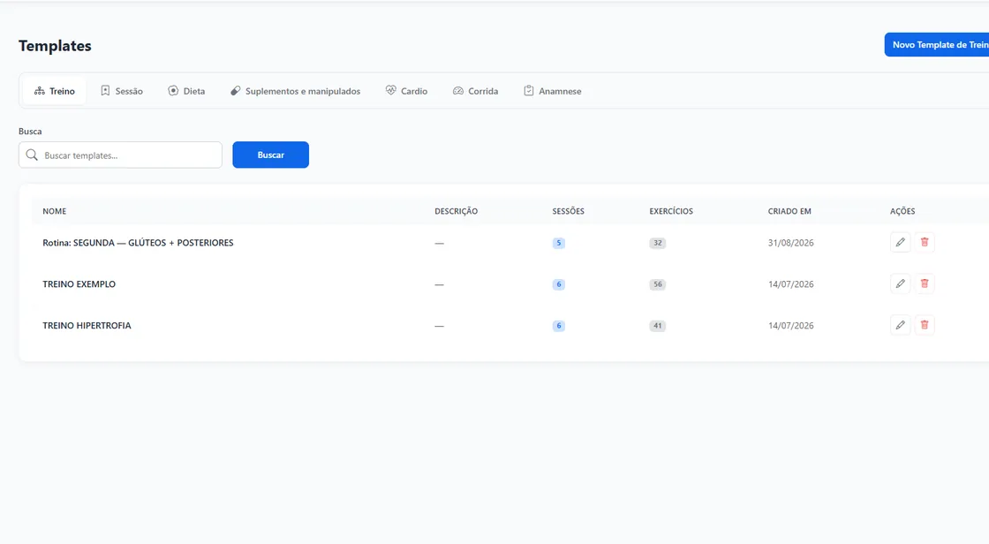Image resolution: width=989 pixels, height=544 pixels.
Task: Open Suplementos e manipulados tab
Action: point(295,91)
